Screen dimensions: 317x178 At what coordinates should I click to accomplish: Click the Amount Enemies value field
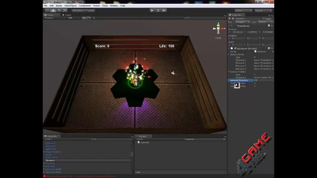(264, 80)
